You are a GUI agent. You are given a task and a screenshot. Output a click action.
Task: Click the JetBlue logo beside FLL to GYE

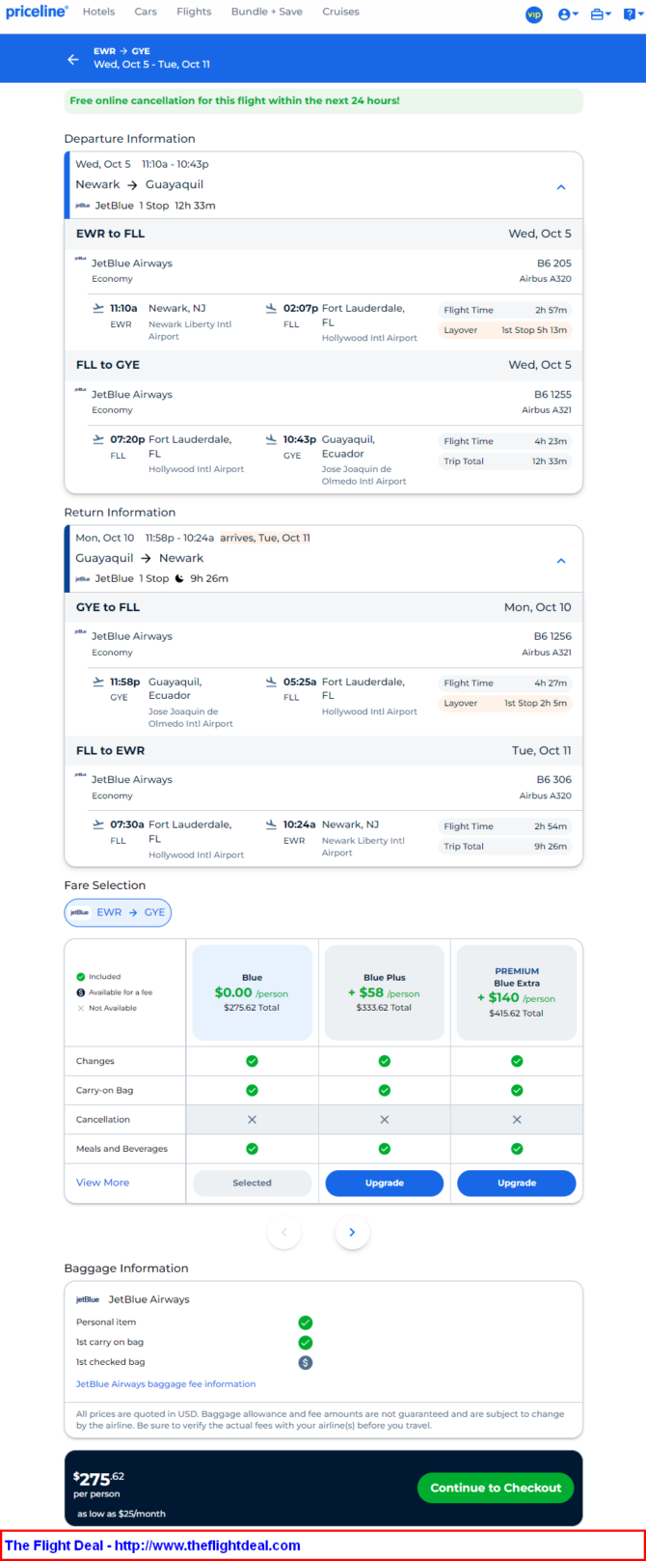81,390
